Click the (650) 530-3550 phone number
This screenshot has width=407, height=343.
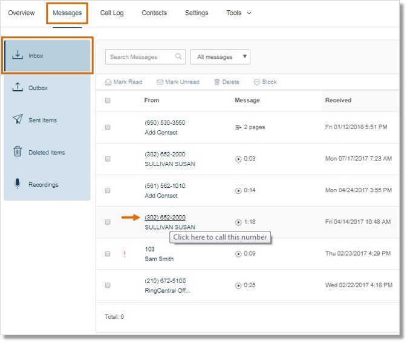pyautogui.click(x=165, y=123)
